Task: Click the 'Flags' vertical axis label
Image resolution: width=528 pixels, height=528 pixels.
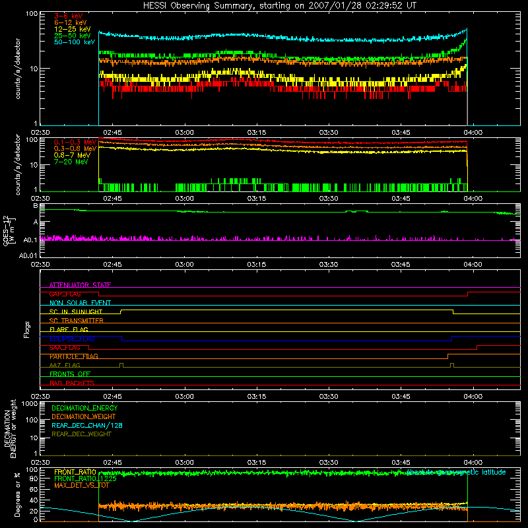Action: coord(27,329)
